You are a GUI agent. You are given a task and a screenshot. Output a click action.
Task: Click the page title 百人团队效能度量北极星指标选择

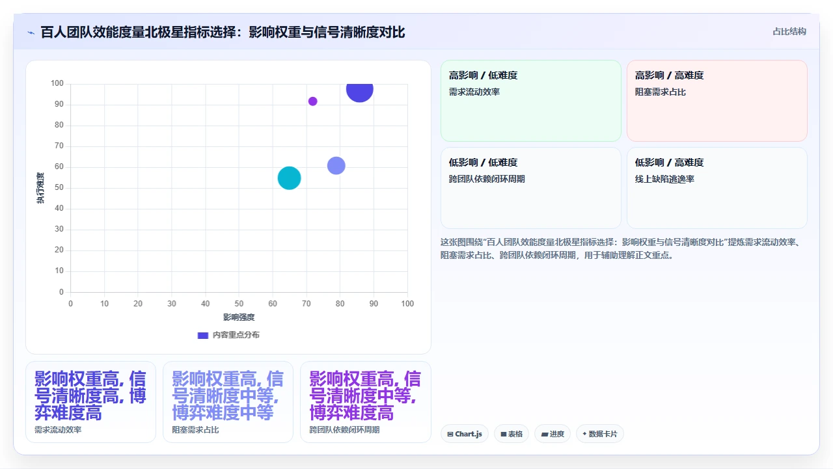tap(223, 32)
